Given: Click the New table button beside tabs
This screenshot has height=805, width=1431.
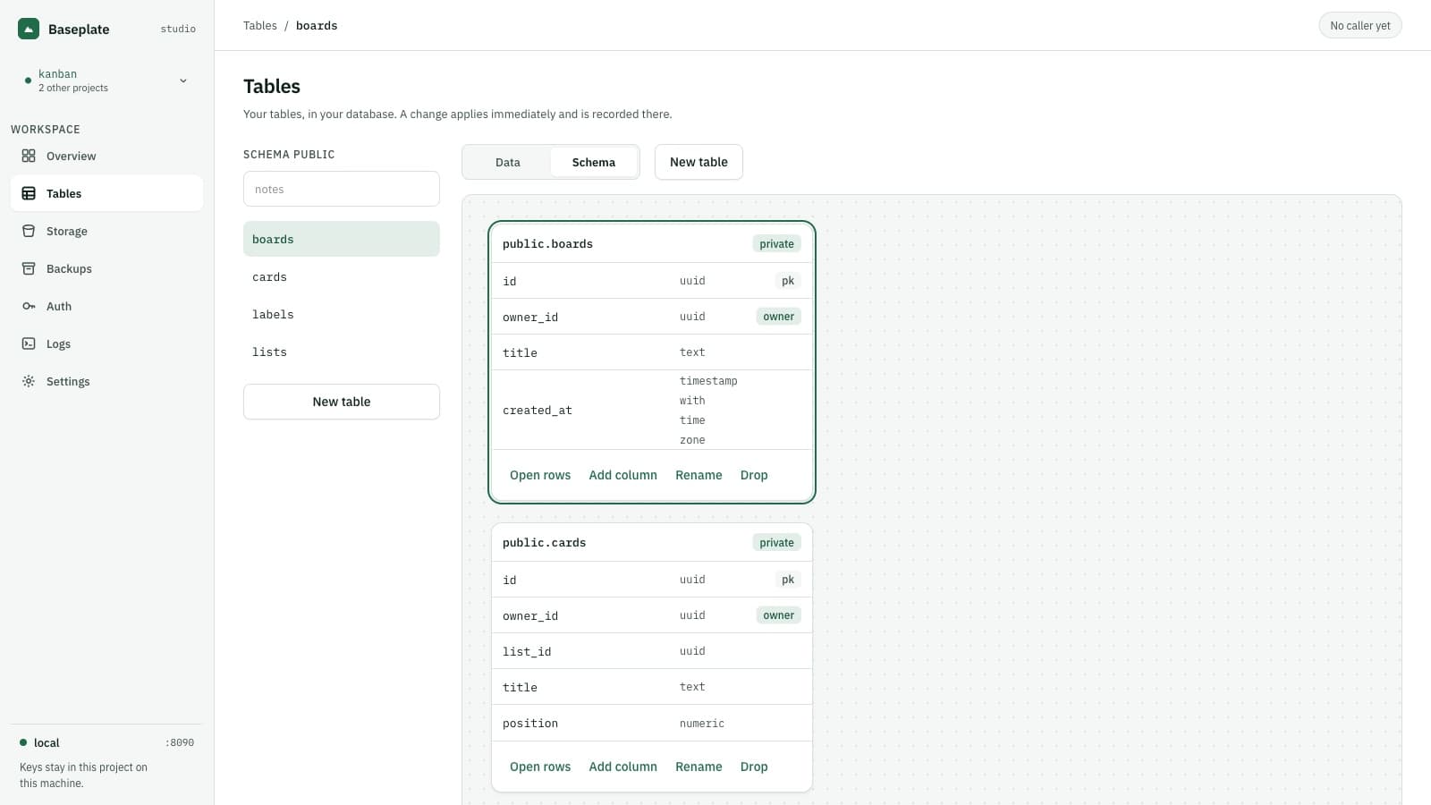Looking at the screenshot, I should 699,162.
